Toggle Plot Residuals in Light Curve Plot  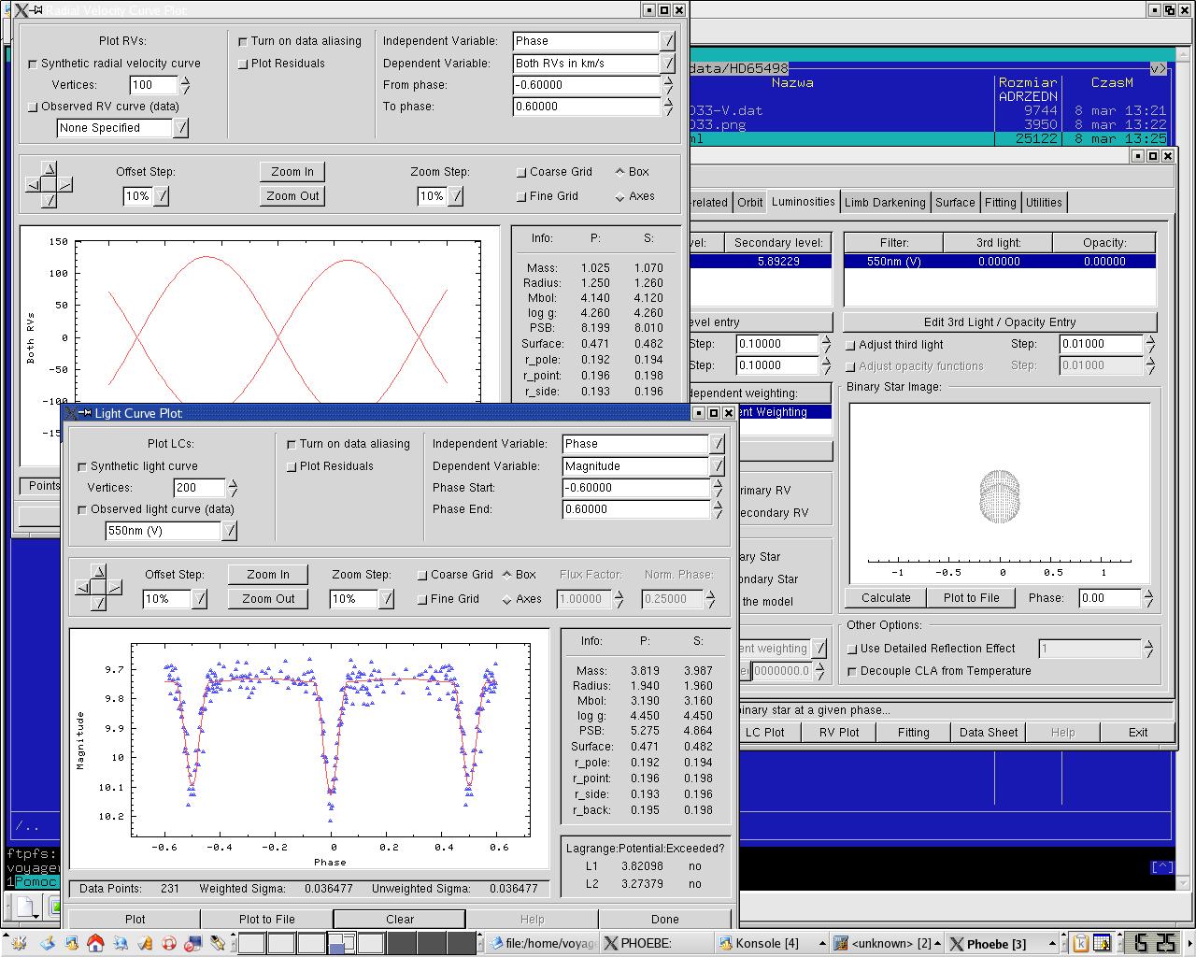292,466
